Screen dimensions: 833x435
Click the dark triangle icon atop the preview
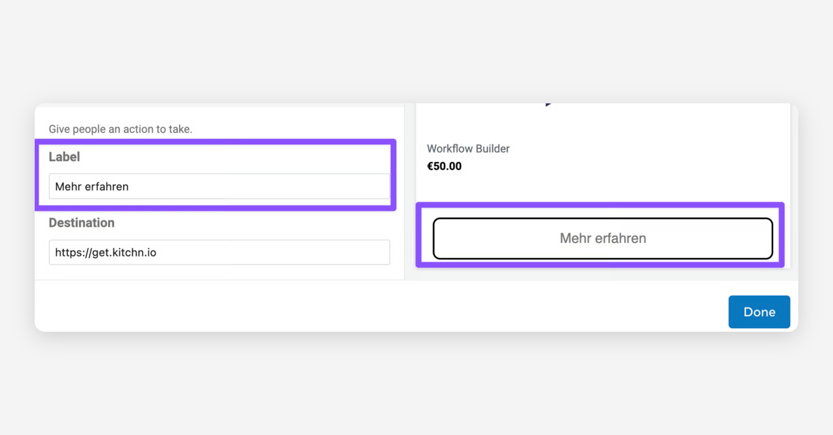pyautogui.click(x=548, y=104)
